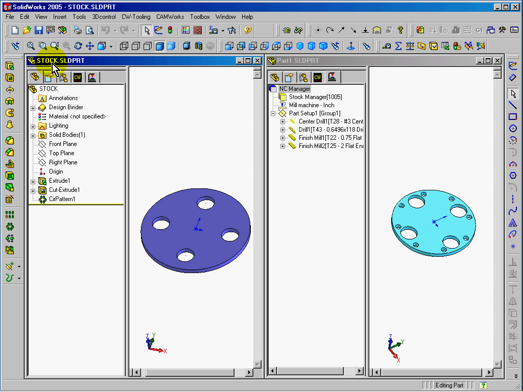The height and width of the screenshot is (392, 523).
Task: Switch display to Hidden Lines Removed
Action: [148, 46]
